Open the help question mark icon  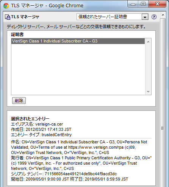tap(154, 17)
